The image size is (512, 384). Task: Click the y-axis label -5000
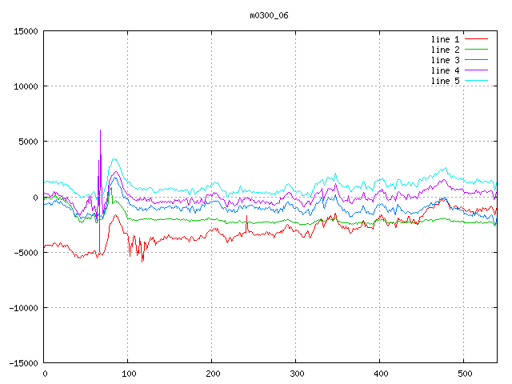tap(26, 253)
